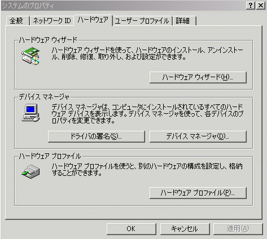Switch to the 詳細 tab

[185, 21]
